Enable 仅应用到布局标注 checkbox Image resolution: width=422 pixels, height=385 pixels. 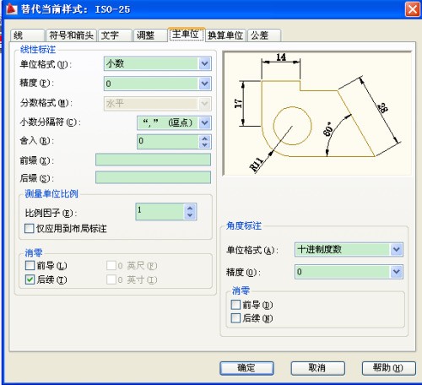[x=30, y=229]
